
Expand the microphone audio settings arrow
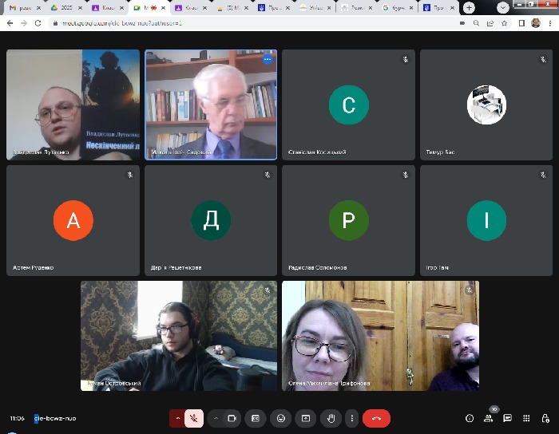177,418
